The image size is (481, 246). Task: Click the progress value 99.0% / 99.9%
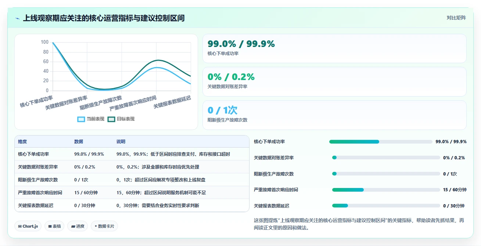point(451,142)
